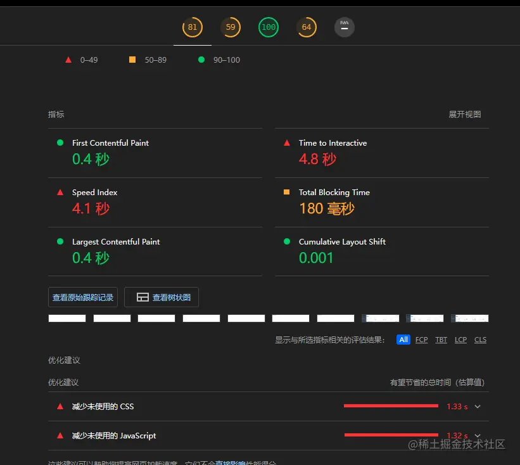
Task: Click the treemap icon inside 查看树状图
Action: [143, 297]
